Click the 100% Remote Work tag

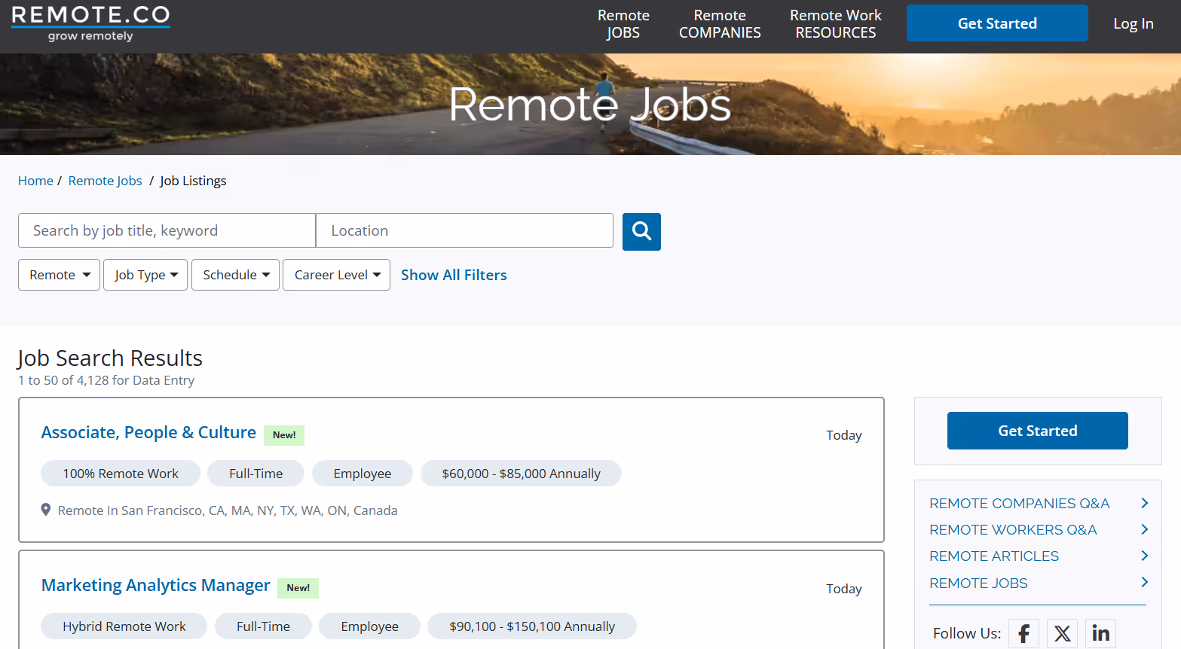pos(121,474)
